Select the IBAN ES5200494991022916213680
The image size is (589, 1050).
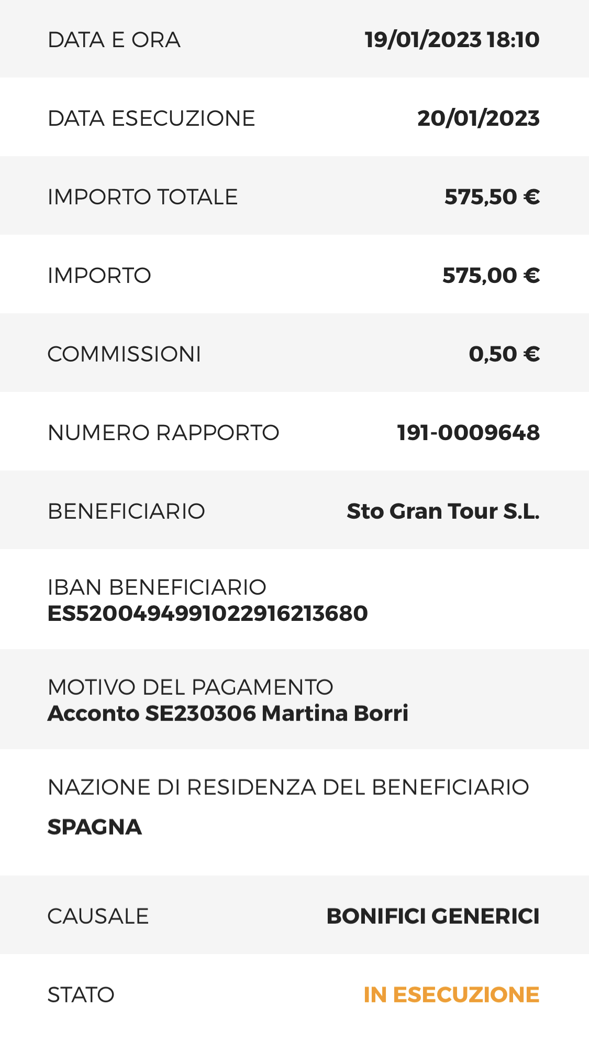(x=208, y=614)
